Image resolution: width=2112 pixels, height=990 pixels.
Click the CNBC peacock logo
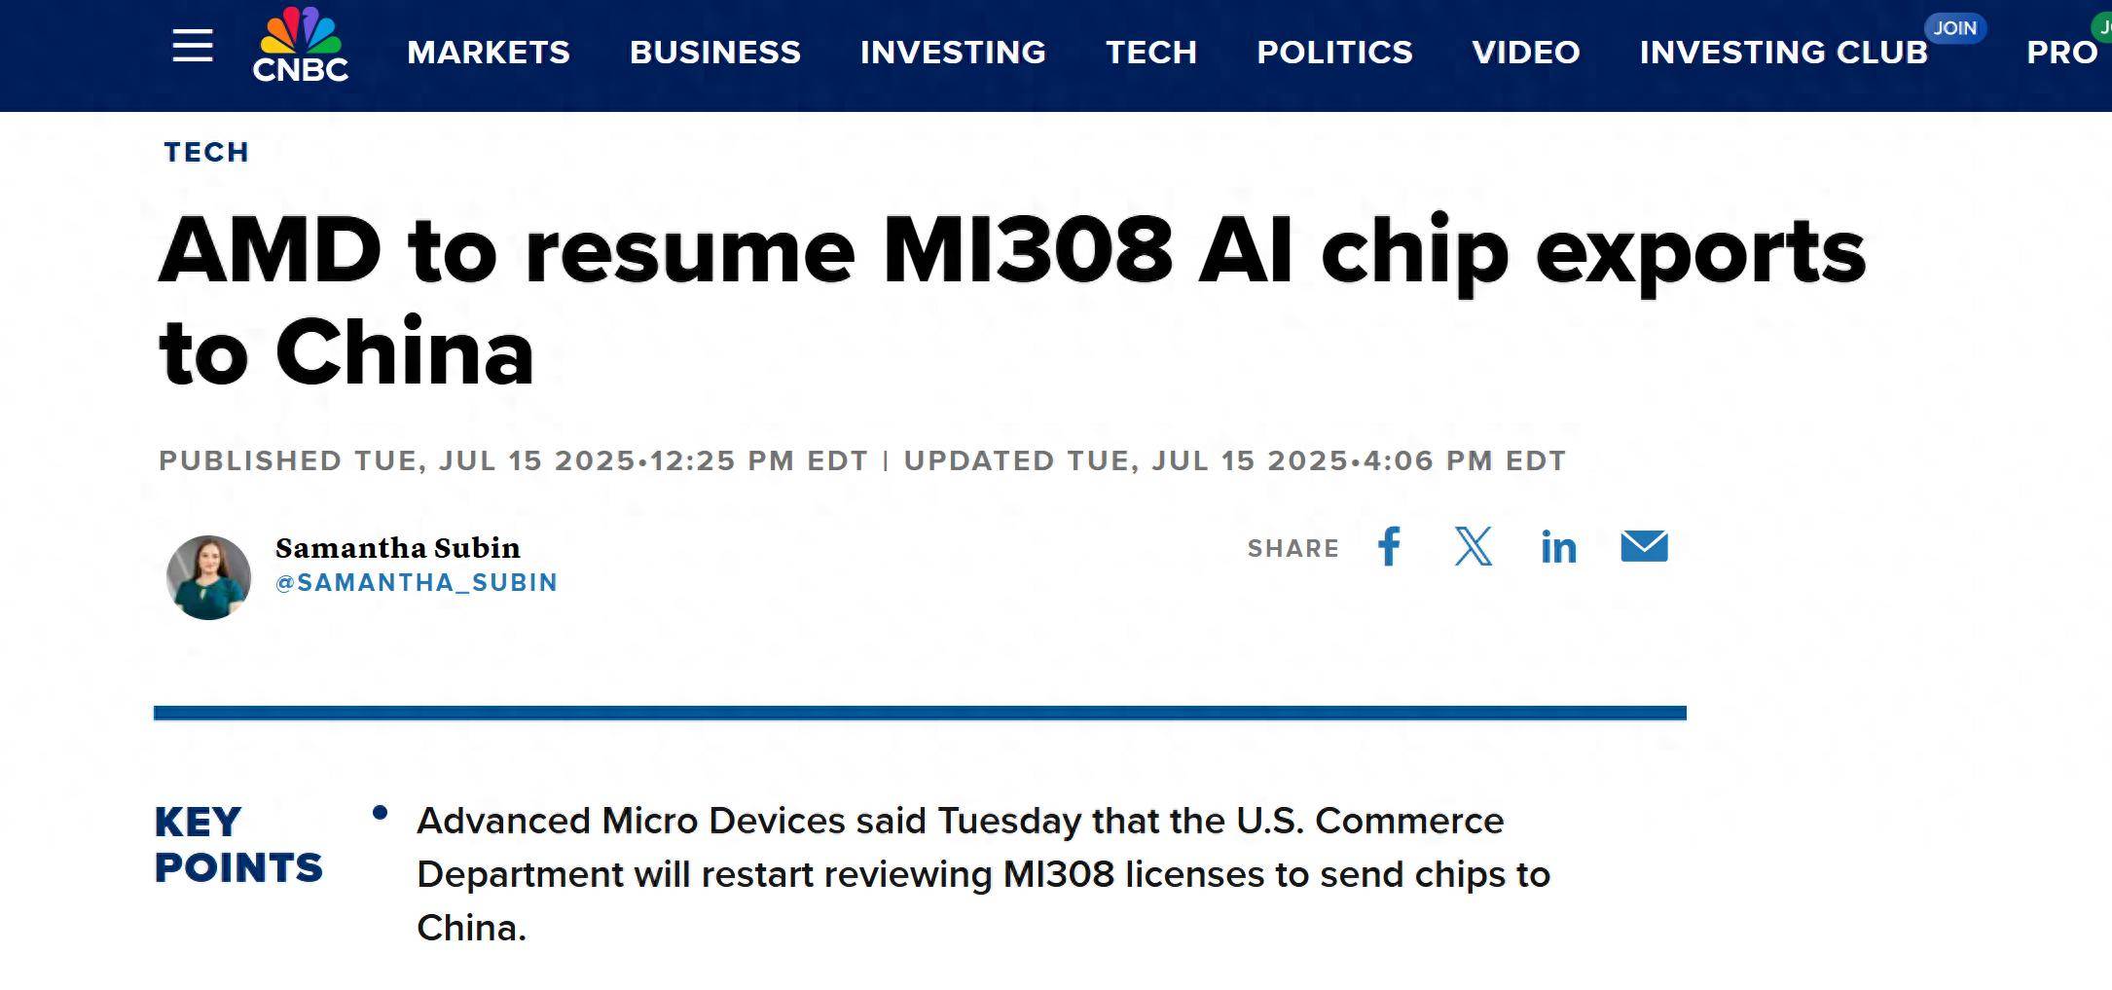[300, 46]
